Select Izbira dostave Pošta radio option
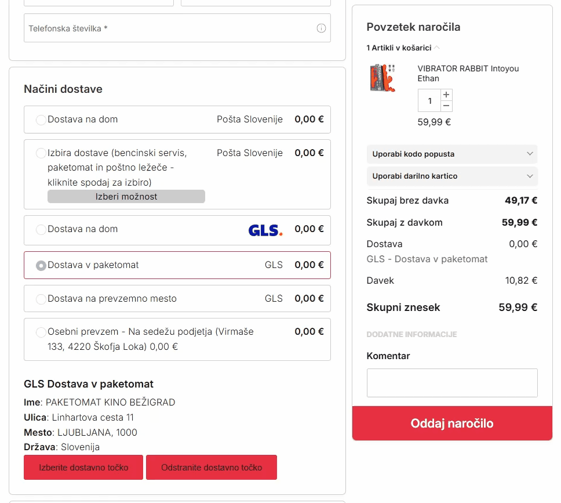The height and width of the screenshot is (503, 561). tap(41, 154)
